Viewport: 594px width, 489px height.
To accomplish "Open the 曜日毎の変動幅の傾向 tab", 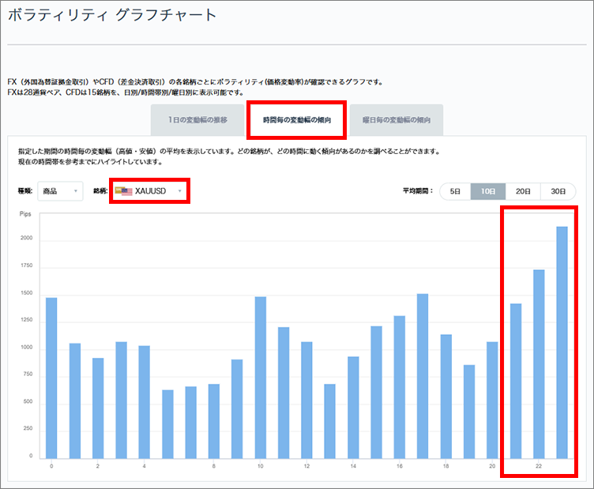I will (396, 120).
